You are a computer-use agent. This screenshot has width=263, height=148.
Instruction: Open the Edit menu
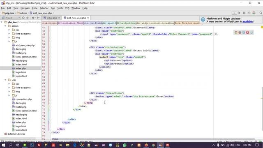9,8
